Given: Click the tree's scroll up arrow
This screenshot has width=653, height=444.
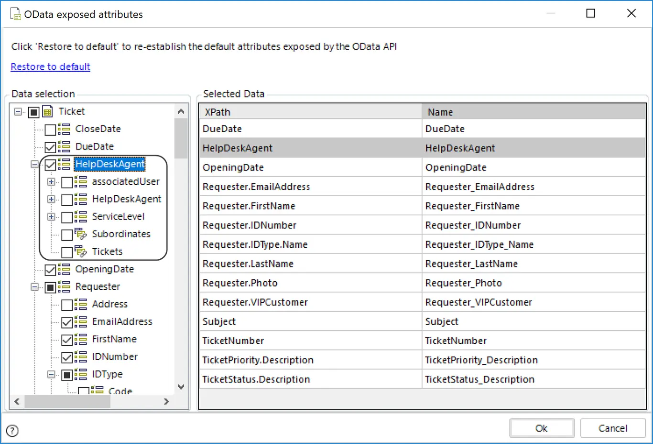Looking at the screenshot, I should point(181,112).
